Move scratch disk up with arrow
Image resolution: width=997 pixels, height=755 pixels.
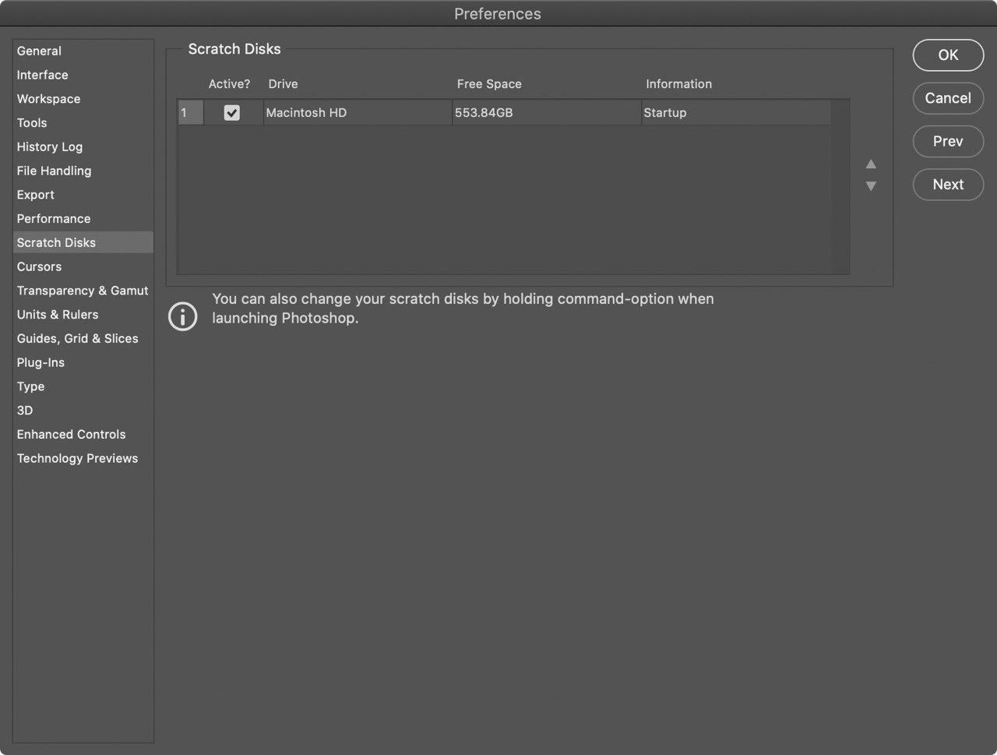coord(871,164)
